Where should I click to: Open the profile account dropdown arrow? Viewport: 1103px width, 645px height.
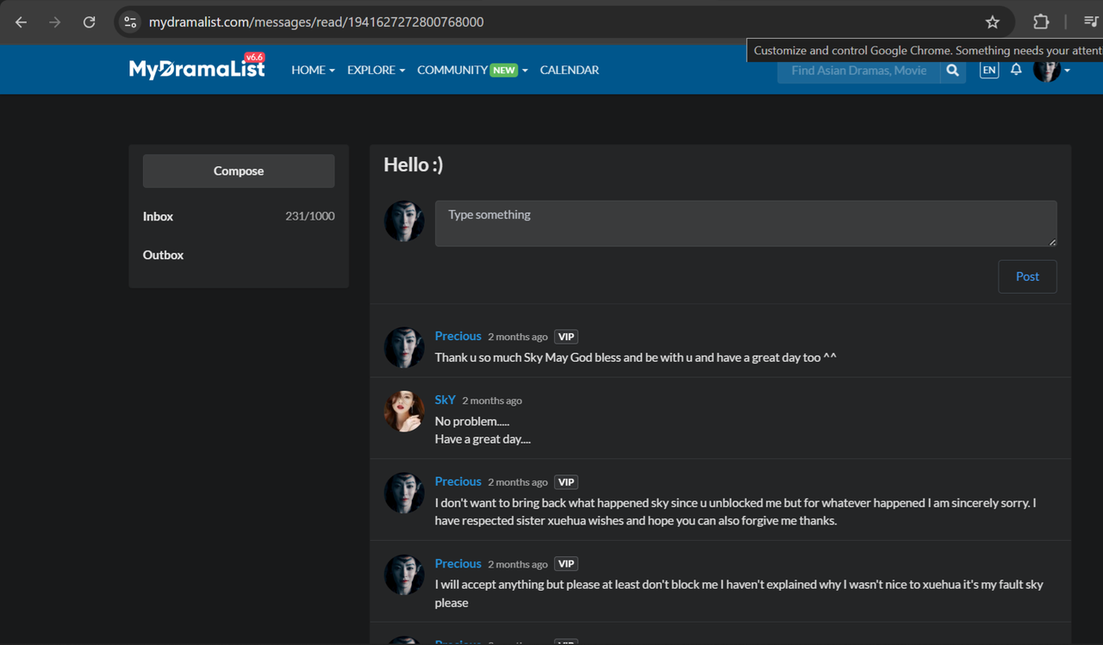point(1067,71)
